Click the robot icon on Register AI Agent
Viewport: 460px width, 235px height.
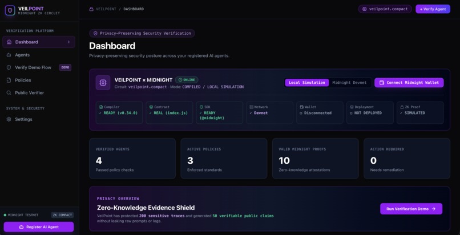pyautogui.click(x=21, y=227)
